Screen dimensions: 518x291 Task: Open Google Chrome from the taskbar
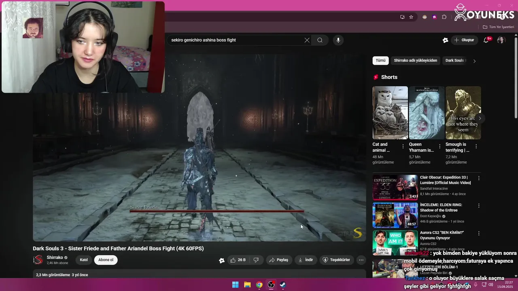tap(259, 285)
